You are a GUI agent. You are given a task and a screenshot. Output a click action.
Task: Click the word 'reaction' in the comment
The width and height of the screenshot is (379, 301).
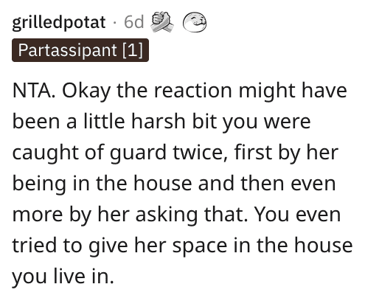click(x=193, y=91)
